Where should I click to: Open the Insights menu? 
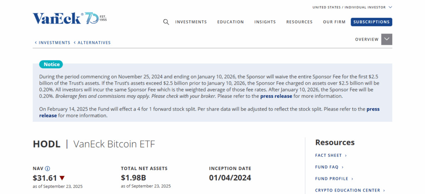(x=265, y=22)
